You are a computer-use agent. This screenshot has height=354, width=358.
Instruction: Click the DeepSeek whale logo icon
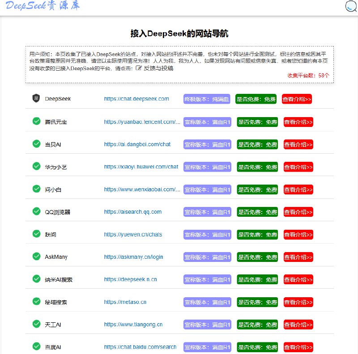(x=36, y=98)
